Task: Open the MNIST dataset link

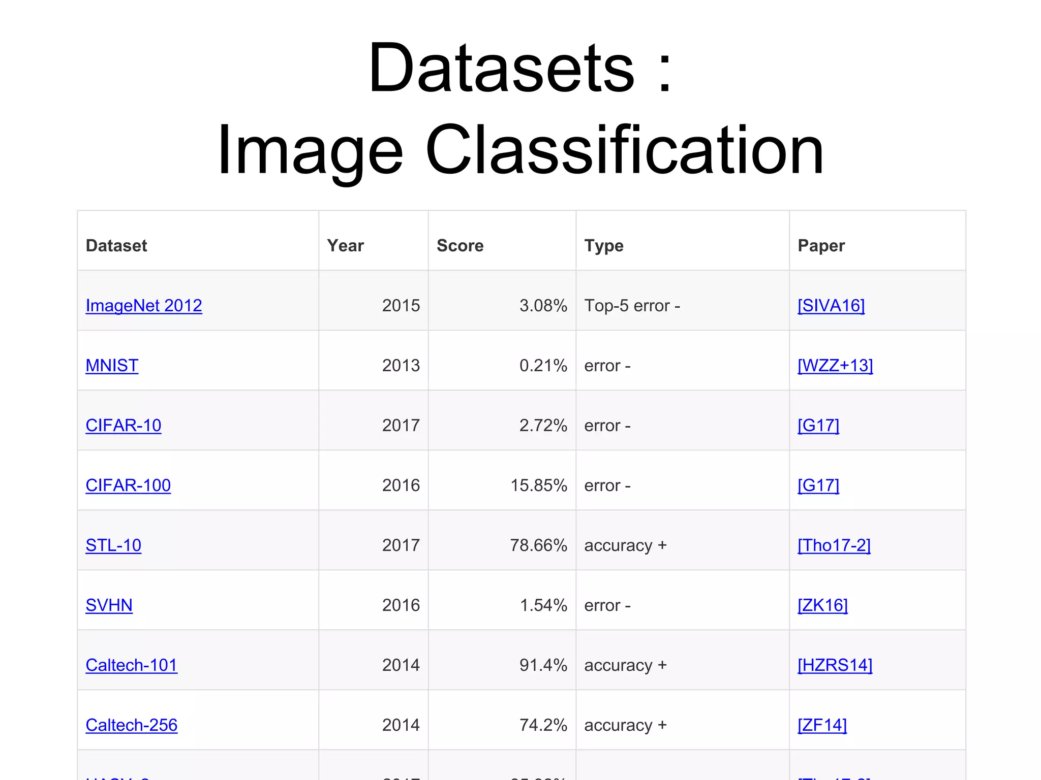Action: tap(112, 366)
